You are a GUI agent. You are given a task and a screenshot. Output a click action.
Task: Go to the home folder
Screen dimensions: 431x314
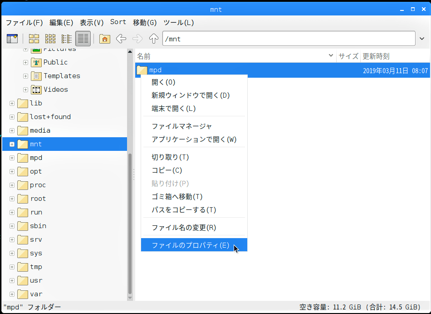point(105,39)
